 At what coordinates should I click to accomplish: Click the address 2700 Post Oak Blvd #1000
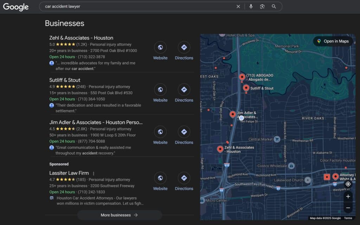tap(114, 50)
